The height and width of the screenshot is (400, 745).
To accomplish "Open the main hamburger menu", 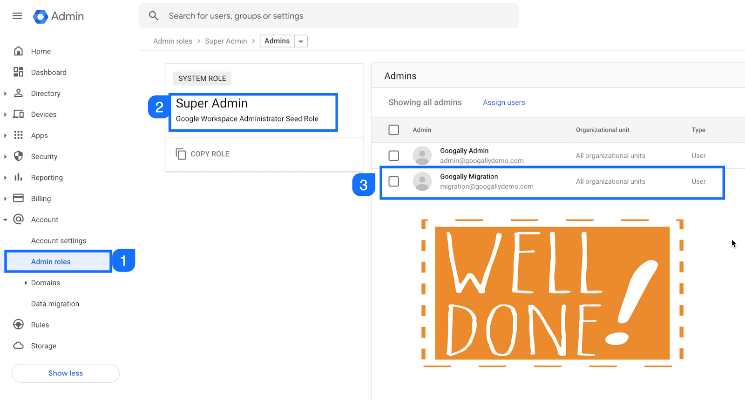I will (17, 16).
